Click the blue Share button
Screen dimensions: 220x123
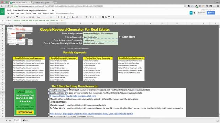211,13
